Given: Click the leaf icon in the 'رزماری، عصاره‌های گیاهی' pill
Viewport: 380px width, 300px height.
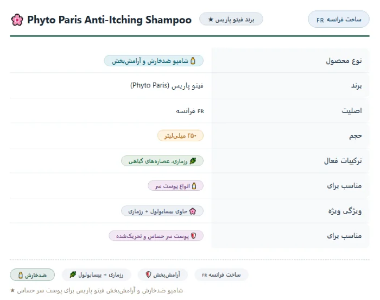Looking at the screenshot, I should pos(193,161).
